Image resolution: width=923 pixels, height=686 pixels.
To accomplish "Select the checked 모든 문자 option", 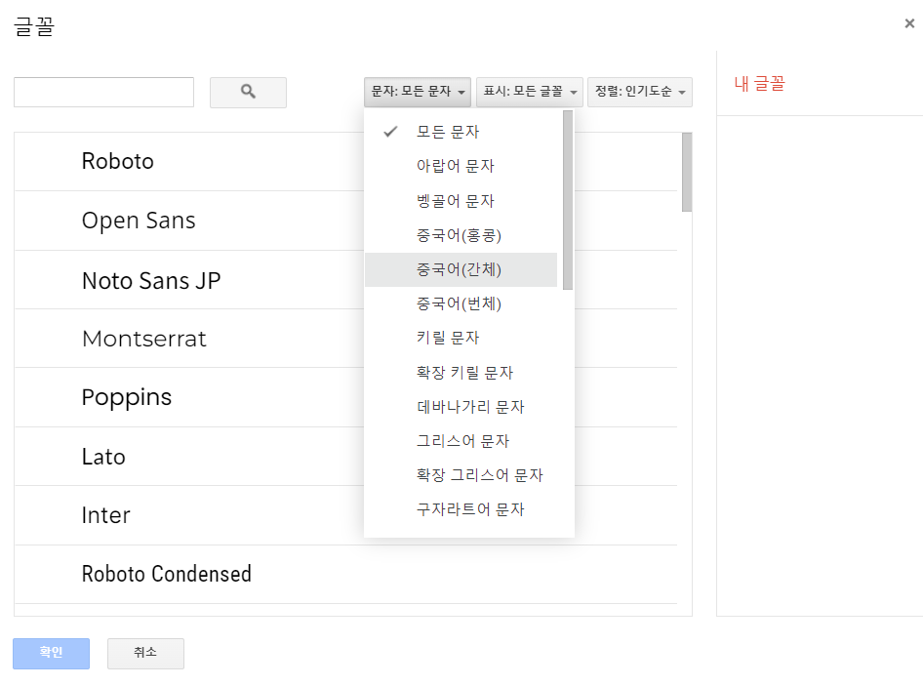I will 461,132.
